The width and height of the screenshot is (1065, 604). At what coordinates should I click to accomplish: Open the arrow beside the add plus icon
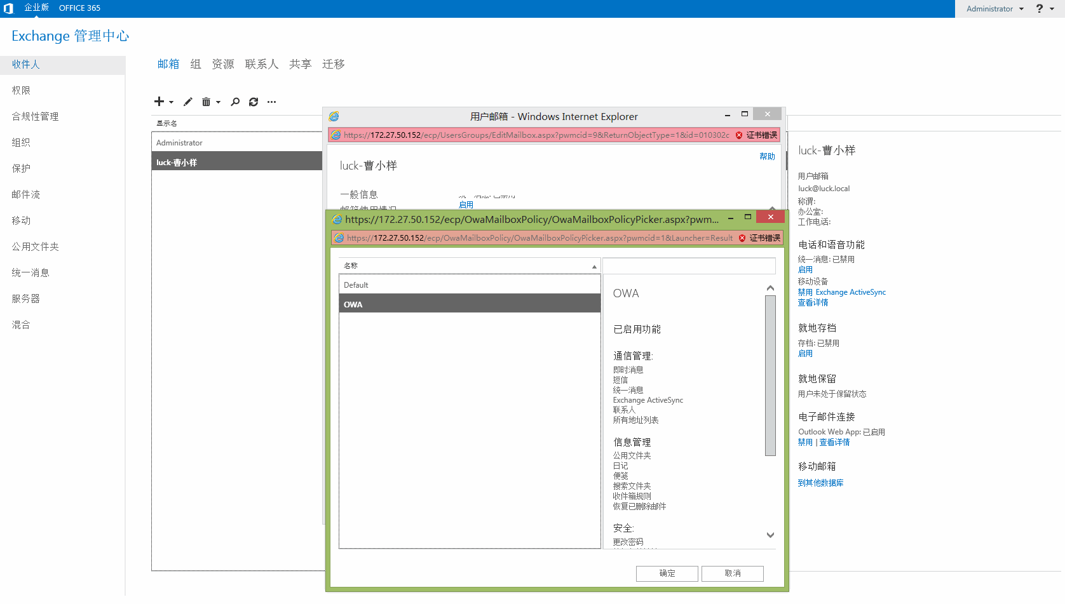click(x=171, y=102)
